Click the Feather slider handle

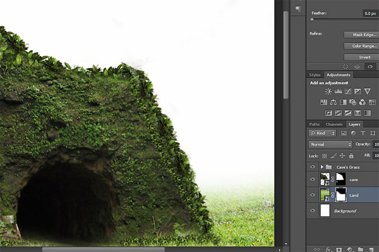click(x=312, y=20)
